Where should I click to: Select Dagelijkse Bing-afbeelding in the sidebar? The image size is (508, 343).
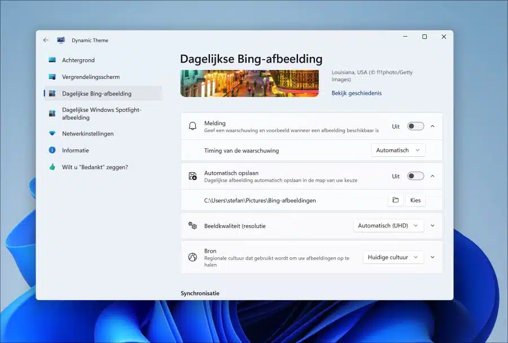coord(103,94)
